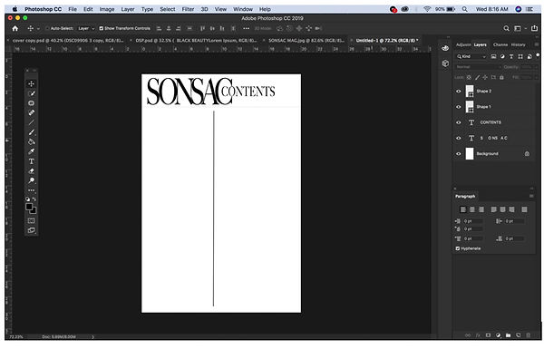Filter layers for smart objects
Image resolution: width=544 pixels, height=349 pixels.
click(x=529, y=56)
